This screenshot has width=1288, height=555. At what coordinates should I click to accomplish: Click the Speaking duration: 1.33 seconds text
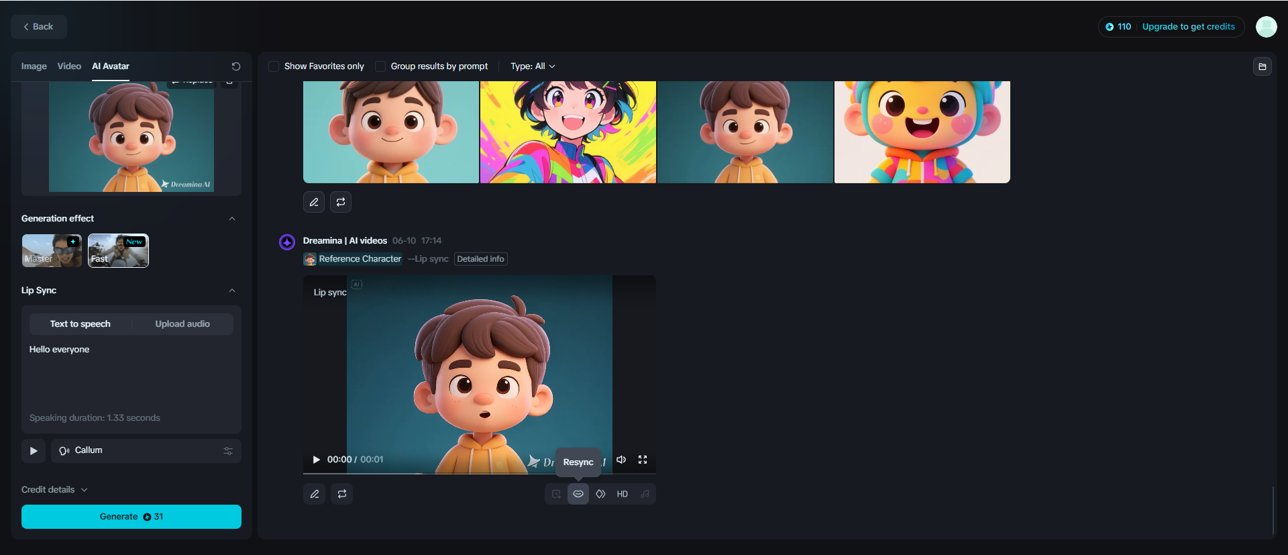(x=95, y=418)
